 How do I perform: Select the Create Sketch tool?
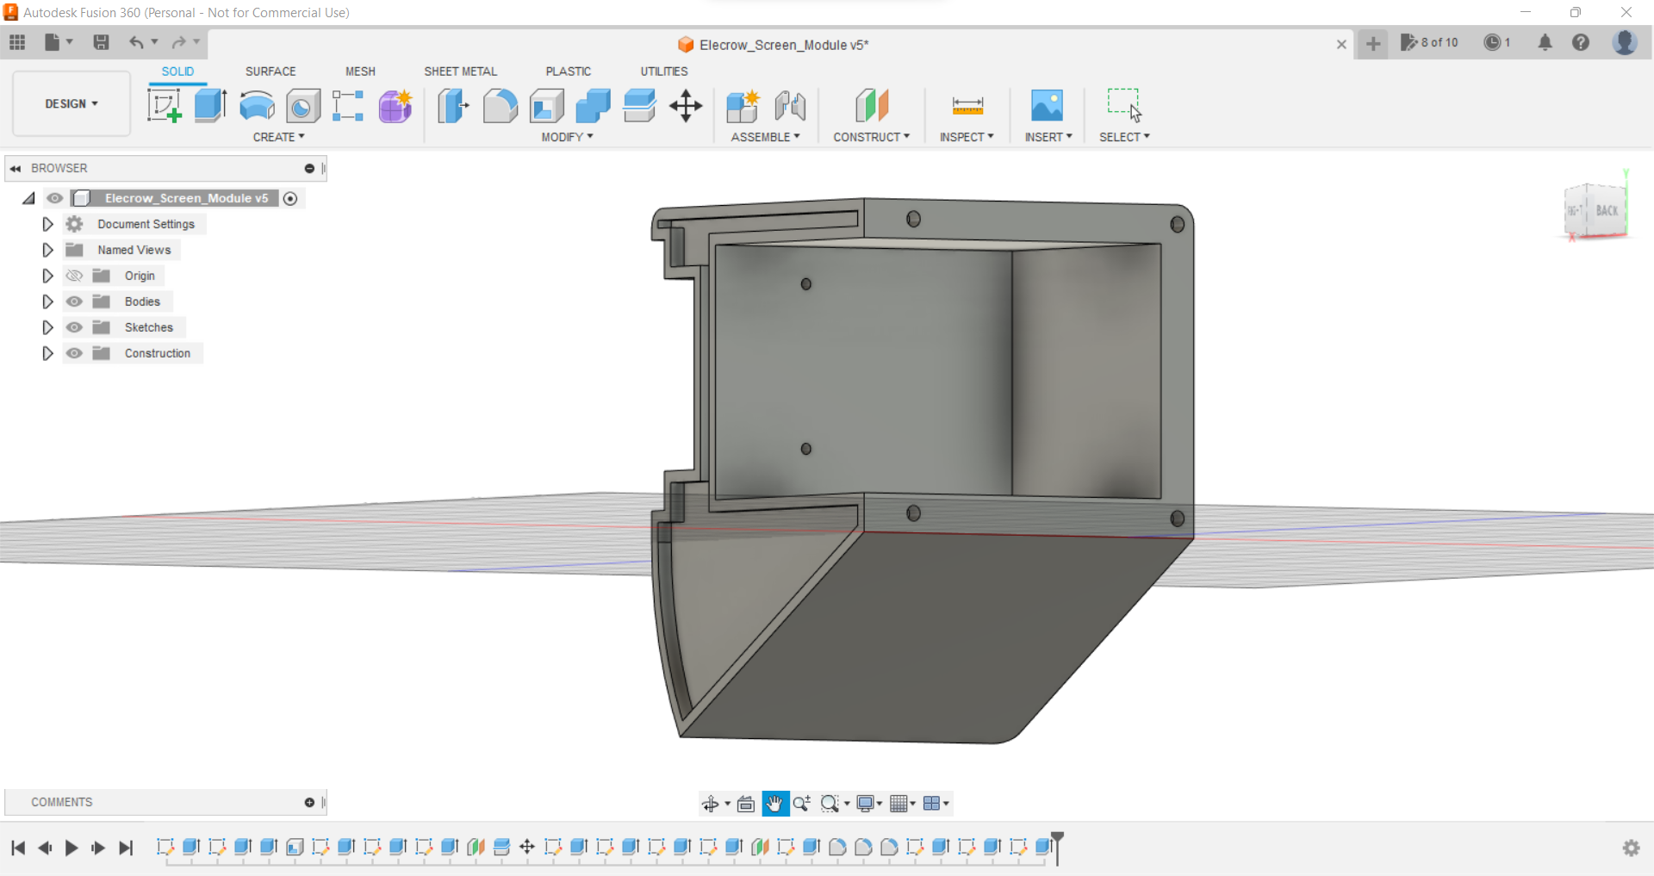click(164, 105)
